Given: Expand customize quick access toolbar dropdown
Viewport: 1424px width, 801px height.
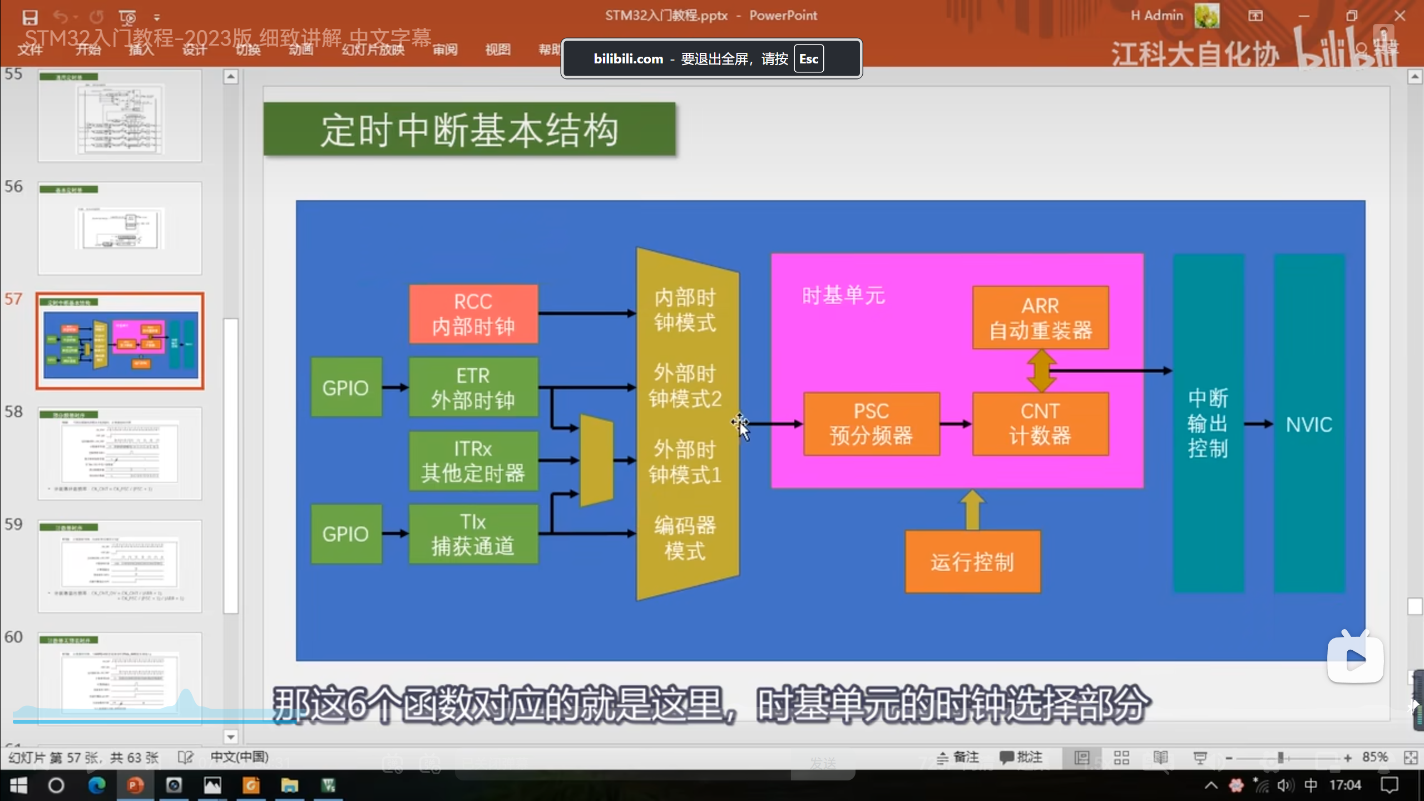Looking at the screenshot, I should tap(157, 18).
